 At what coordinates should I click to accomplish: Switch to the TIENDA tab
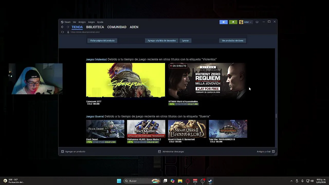[77, 27]
